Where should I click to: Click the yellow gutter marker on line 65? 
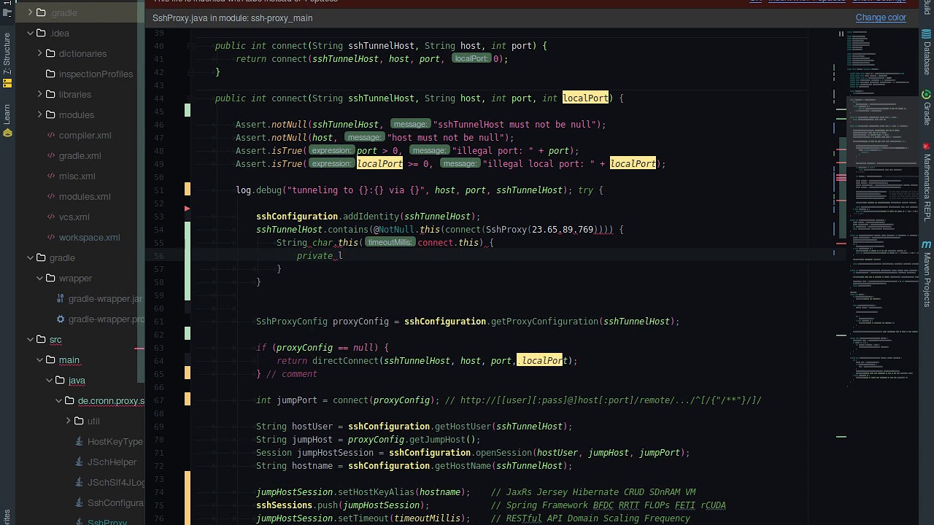(x=188, y=373)
